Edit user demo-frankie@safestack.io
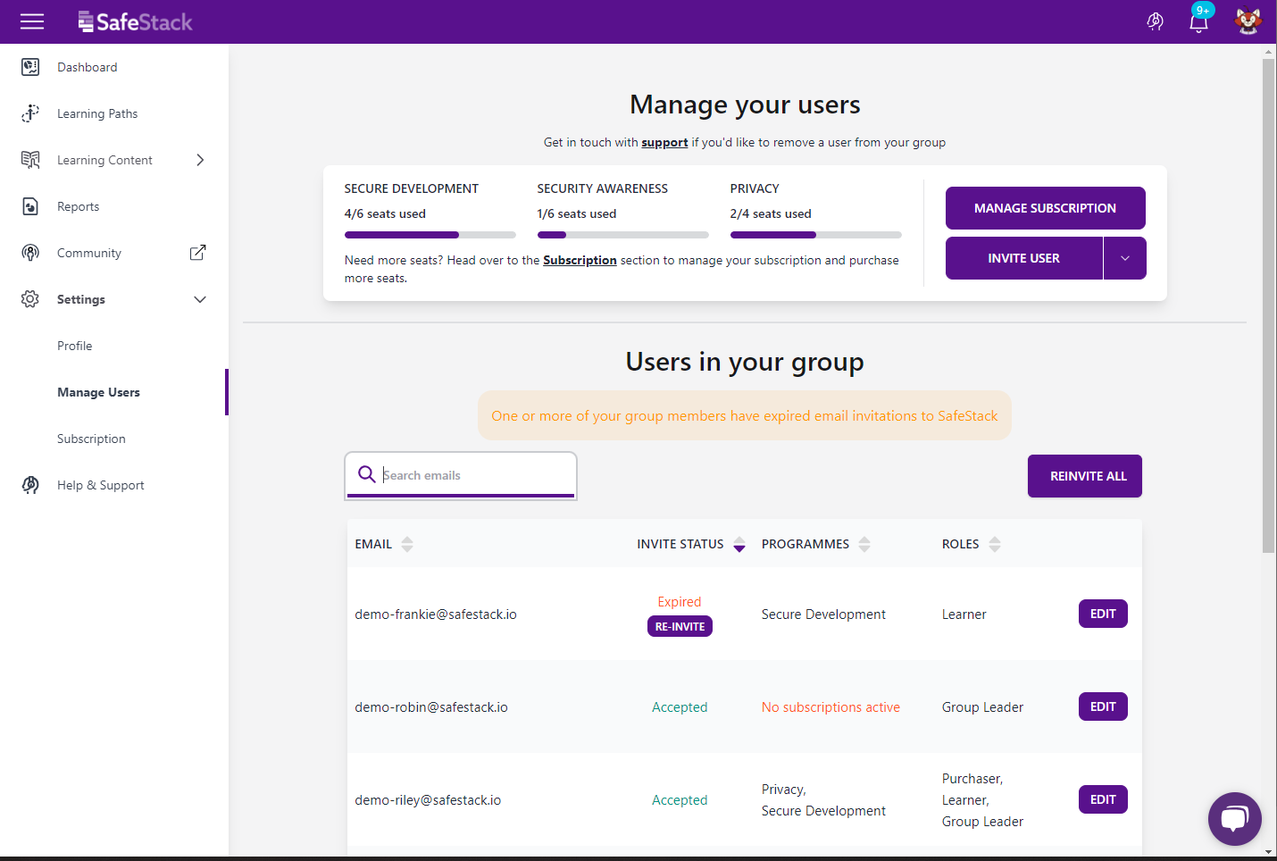This screenshot has width=1277, height=861. (1103, 614)
